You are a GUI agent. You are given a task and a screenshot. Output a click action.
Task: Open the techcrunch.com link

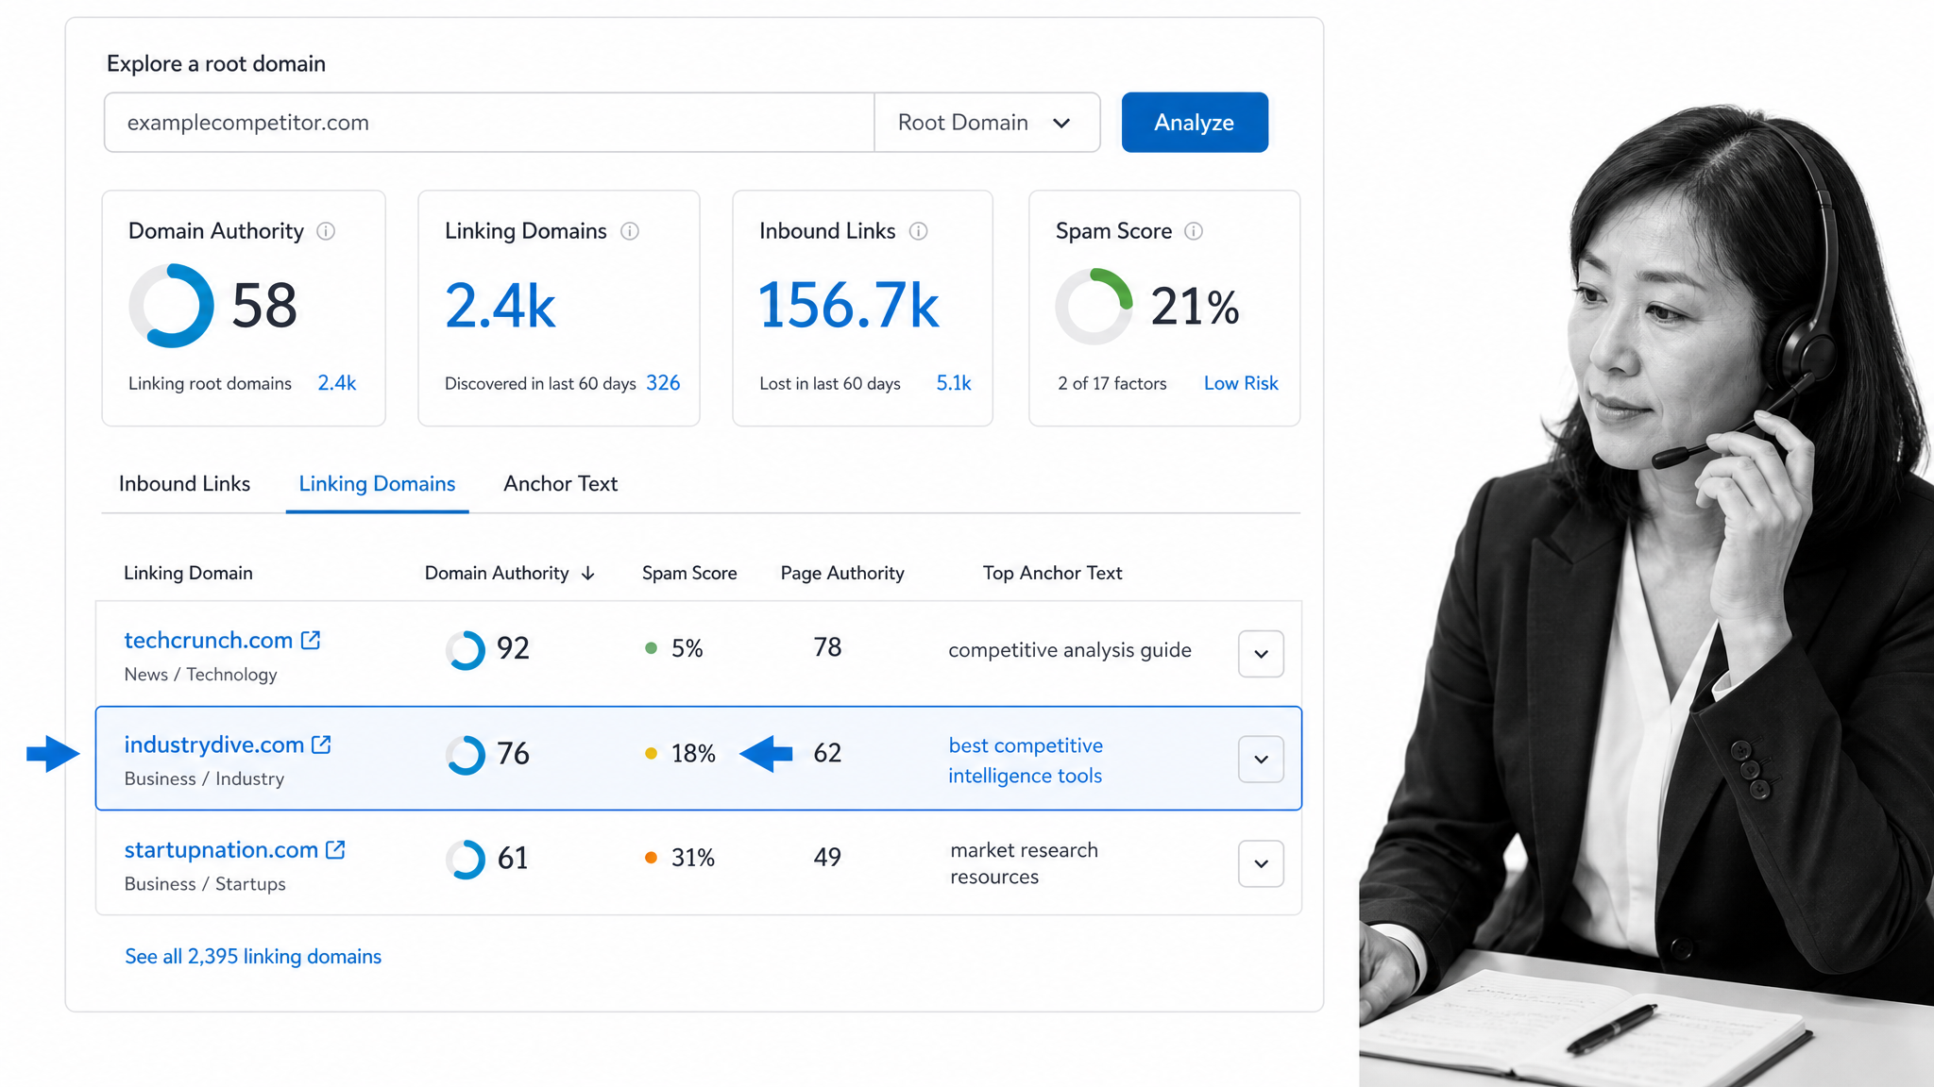tap(209, 640)
